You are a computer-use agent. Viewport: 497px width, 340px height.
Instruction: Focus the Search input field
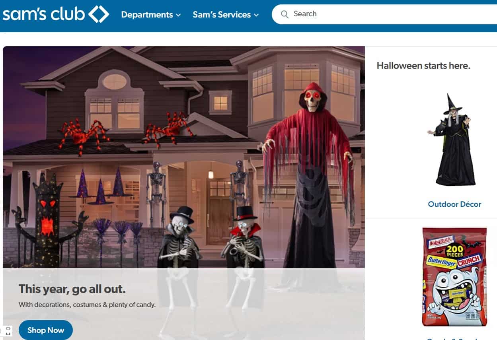tap(384, 14)
